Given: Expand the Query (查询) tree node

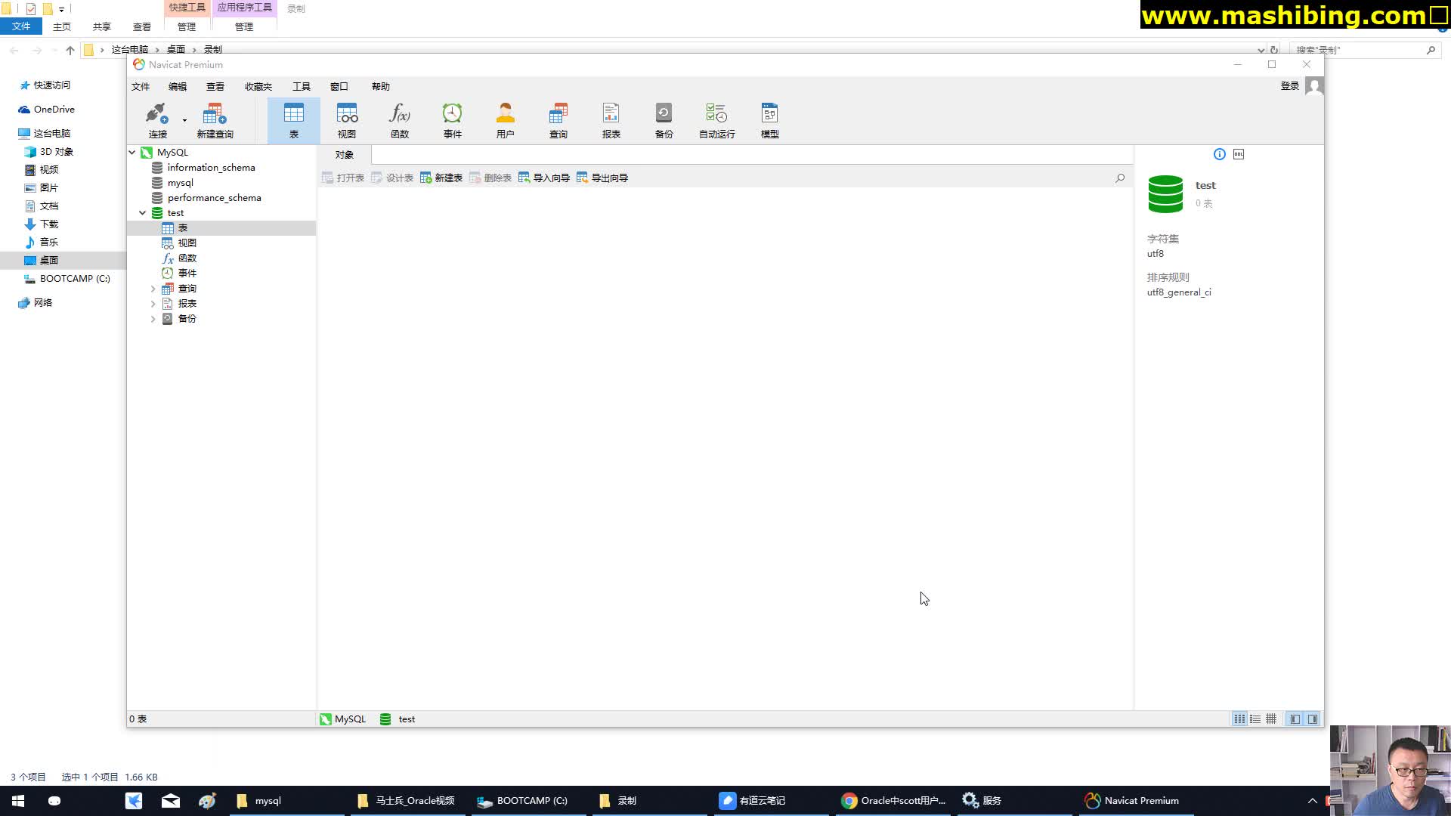Looking at the screenshot, I should (153, 289).
